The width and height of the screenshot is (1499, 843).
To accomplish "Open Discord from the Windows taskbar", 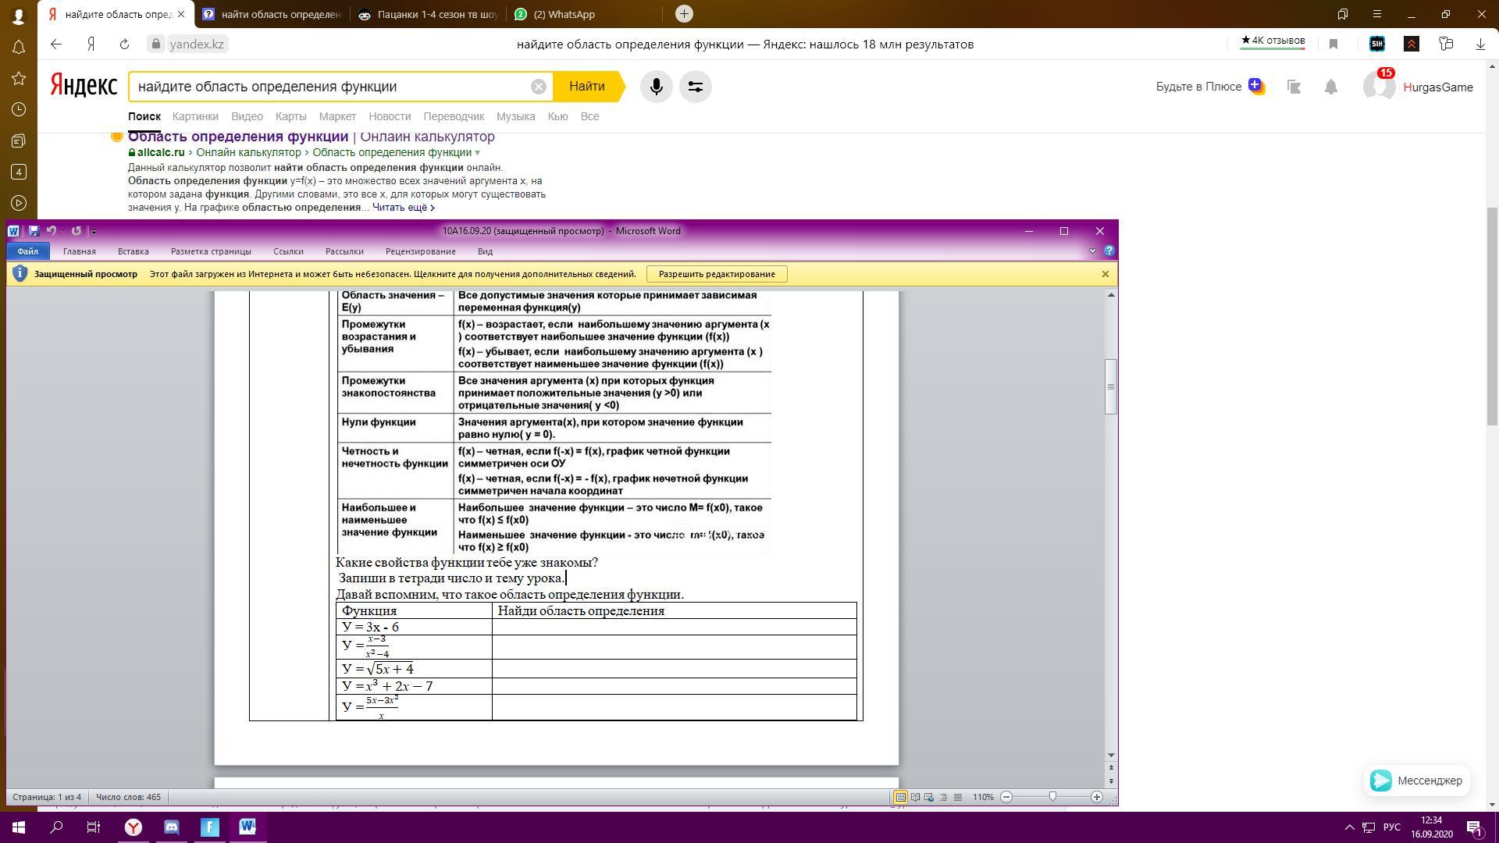I will 172,827.
